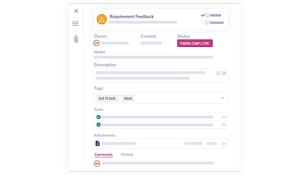Switch to the History tab

pyautogui.click(x=127, y=155)
